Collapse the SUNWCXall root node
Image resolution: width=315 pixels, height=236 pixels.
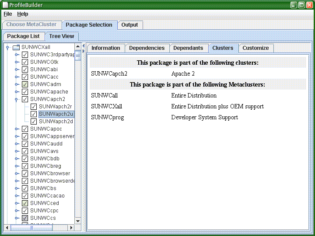7,48
